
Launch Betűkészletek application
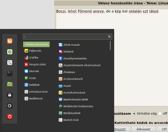tap(70, 113)
